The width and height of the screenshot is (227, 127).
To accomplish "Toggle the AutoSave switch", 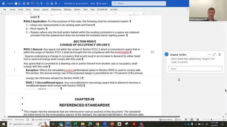I will click(18, 4).
